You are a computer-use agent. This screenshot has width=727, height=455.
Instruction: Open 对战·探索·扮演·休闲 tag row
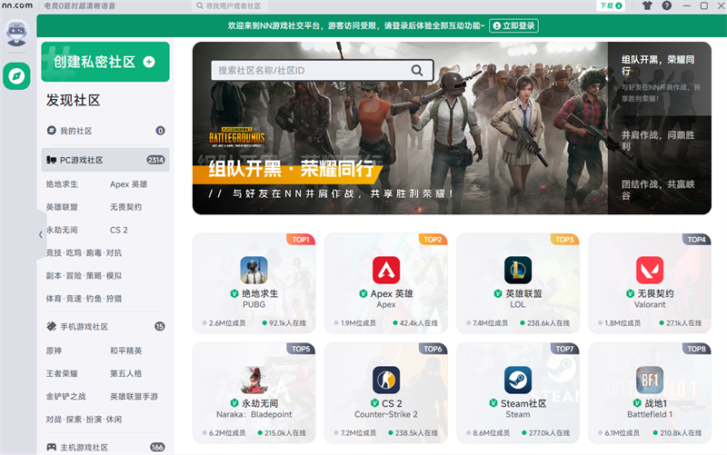tap(84, 420)
